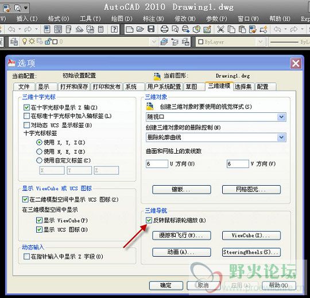Image resolution: width=310 pixels, height=298 pixels.
Task: Expand the 随视口 visual style dropdown
Action: coord(281,117)
